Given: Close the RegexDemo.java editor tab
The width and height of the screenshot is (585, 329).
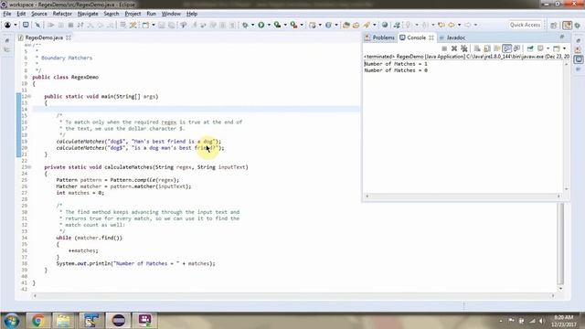Looking at the screenshot, I should click(69, 37).
